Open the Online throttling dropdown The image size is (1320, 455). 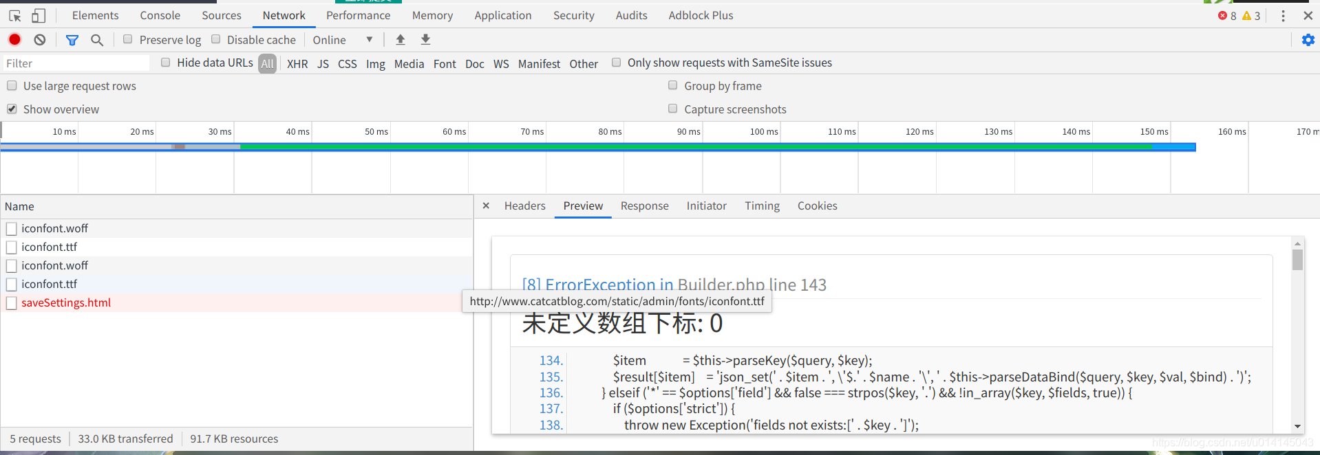tap(343, 40)
